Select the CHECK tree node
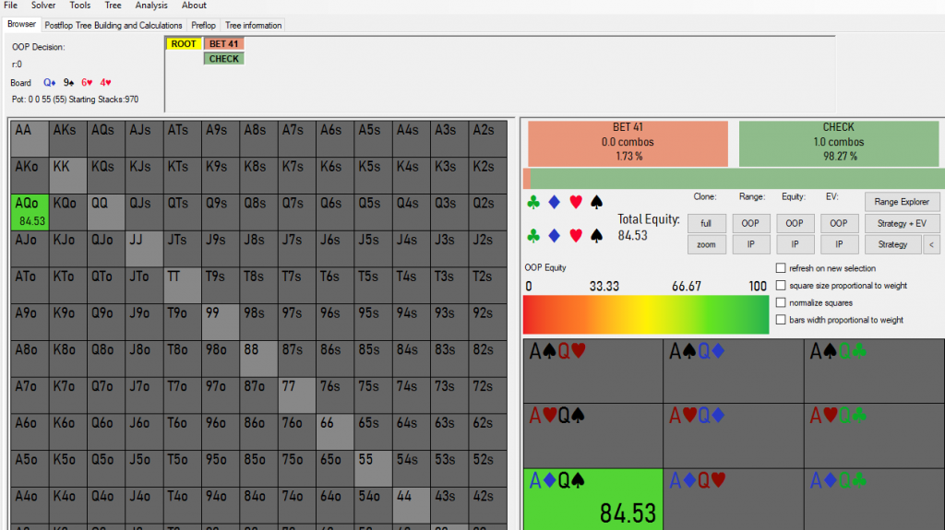The width and height of the screenshot is (945, 530). (223, 59)
